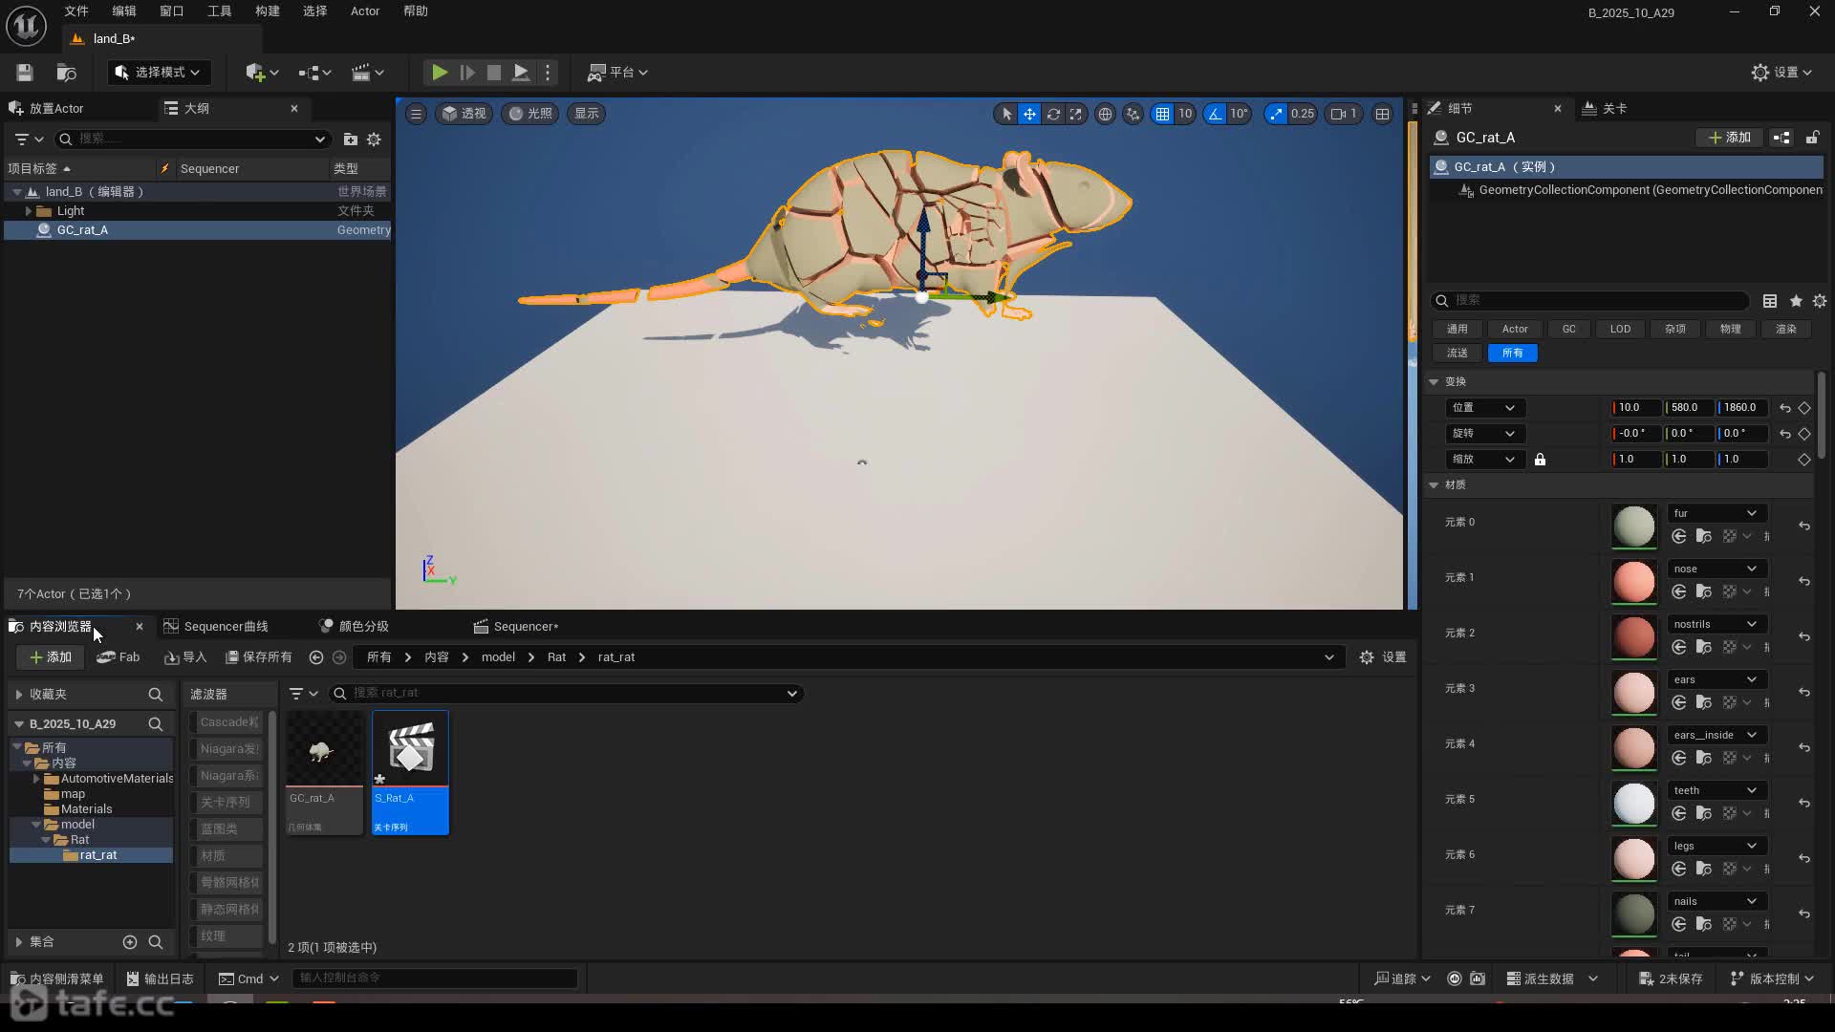
Task: Select the scale transform tool in viewport
Action: point(1076,114)
